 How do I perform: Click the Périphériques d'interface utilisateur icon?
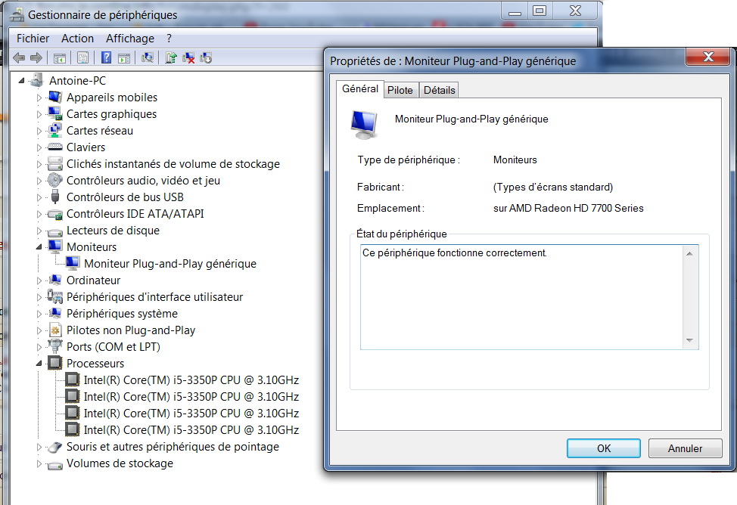(55, 296)
